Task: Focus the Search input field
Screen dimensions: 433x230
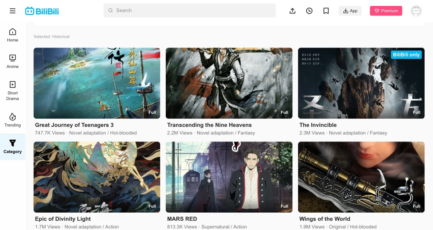Action: [190, 11]
